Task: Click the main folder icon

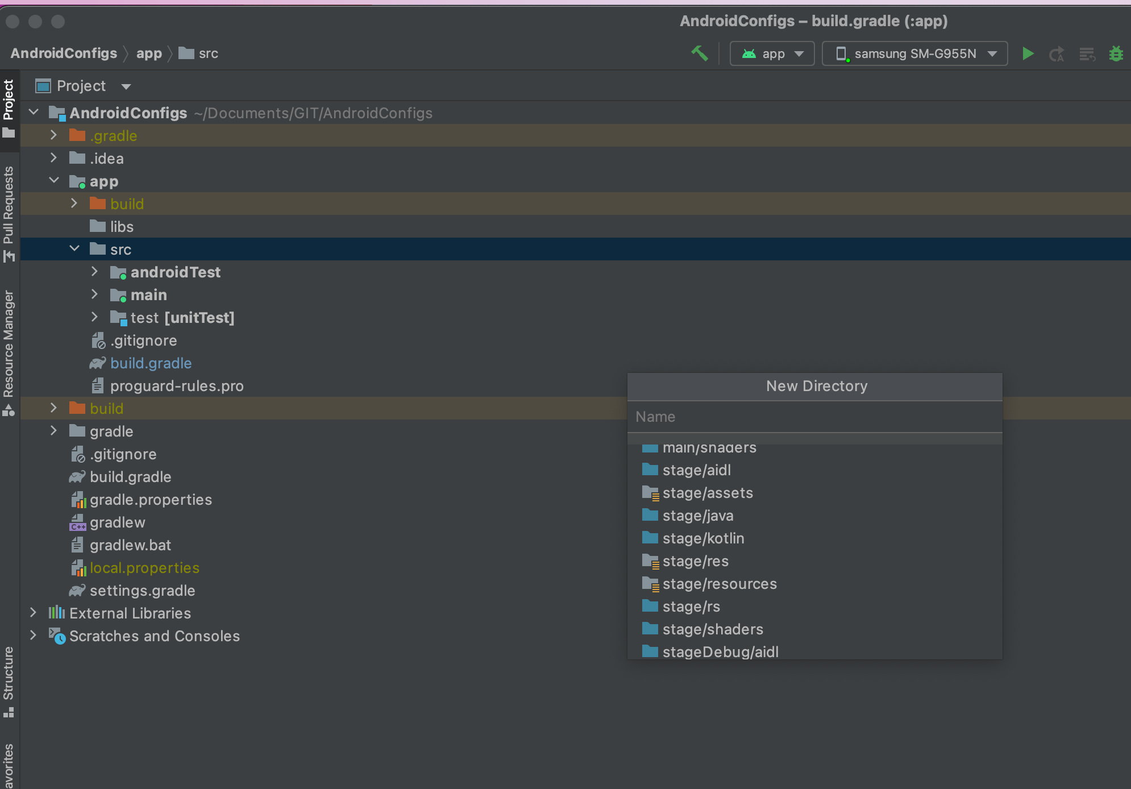Action: [x=118, y=295]
